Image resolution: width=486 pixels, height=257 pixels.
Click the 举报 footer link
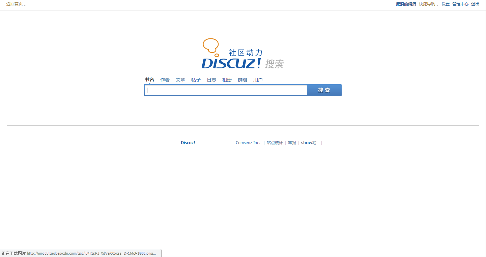tap(292, 143)
